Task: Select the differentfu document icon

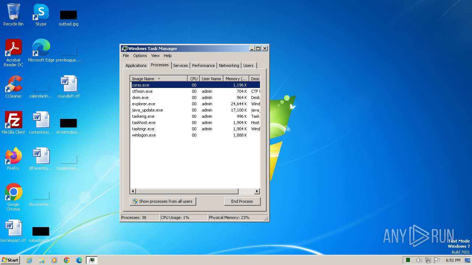Action: click(41, 159)
